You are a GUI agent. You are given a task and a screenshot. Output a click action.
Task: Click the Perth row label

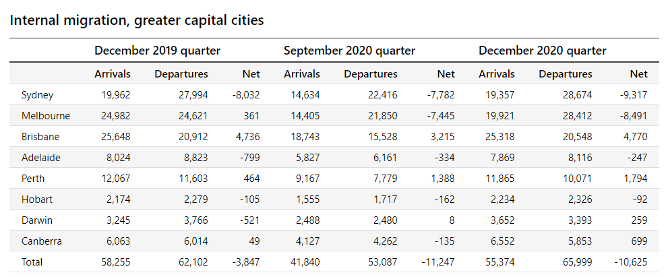click(33, 179)
